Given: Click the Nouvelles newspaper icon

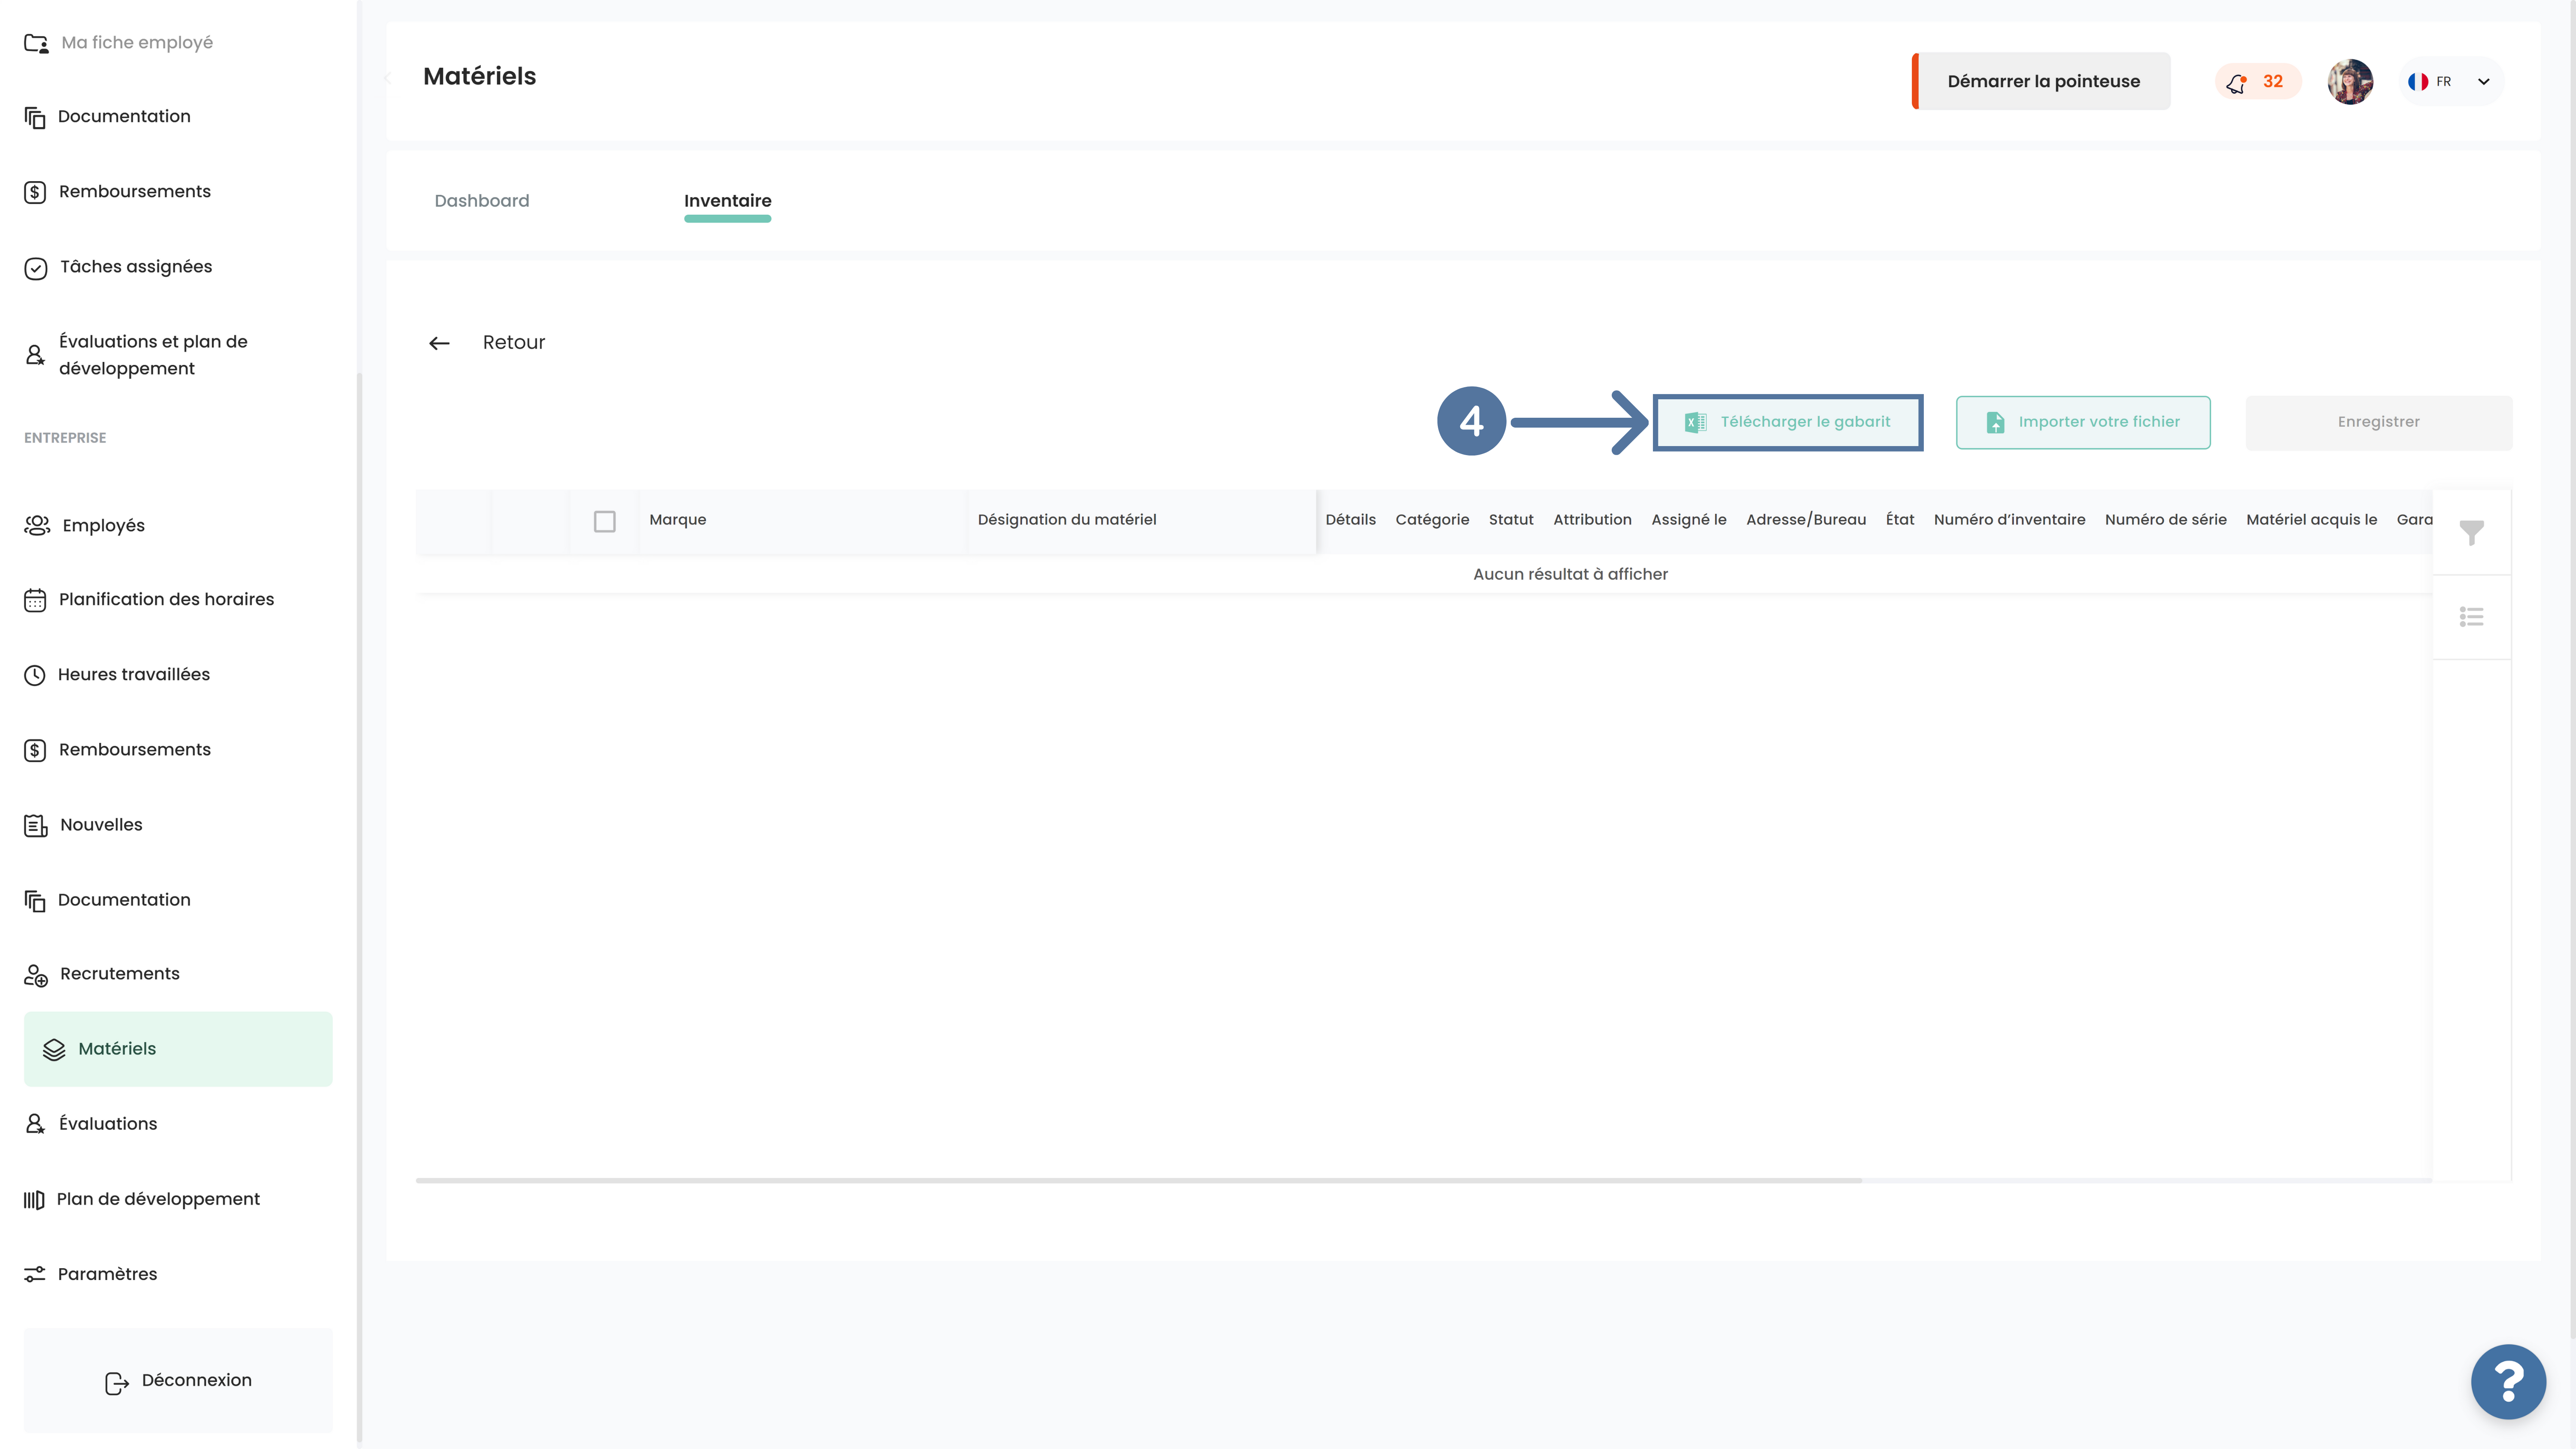Looking at the screenshot, I should [x=36, y=825].
